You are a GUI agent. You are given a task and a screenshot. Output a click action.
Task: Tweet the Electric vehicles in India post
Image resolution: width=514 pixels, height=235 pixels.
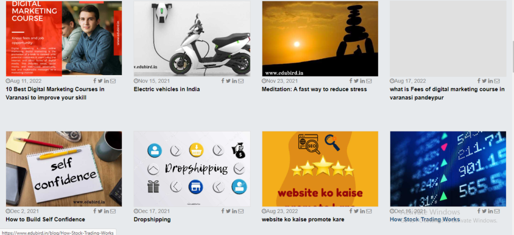click(228, 81)
